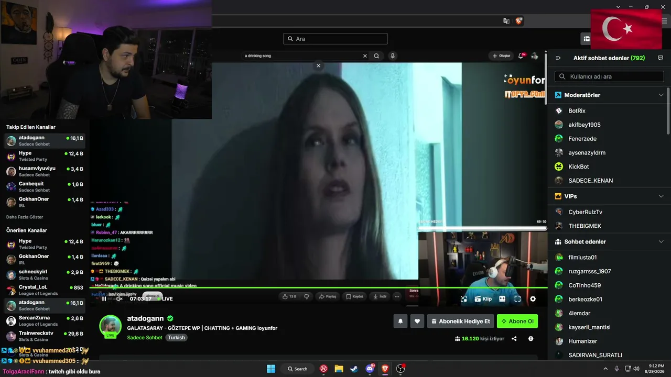Like the embedded music video

coord(289,296)
